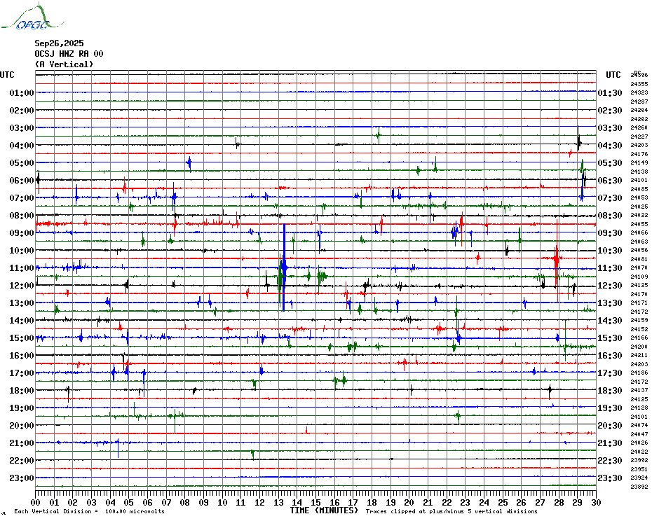Click the Each Vertical Division scale note
Image resolution: width=652 pixels, height=521 pixels.
[89, 511]
